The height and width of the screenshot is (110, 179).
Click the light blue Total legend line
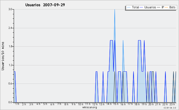[129, 7]
